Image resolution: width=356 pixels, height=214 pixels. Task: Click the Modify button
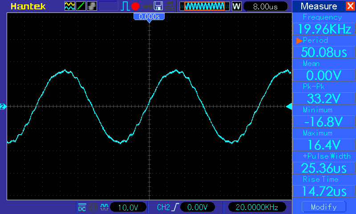point(324,207)
